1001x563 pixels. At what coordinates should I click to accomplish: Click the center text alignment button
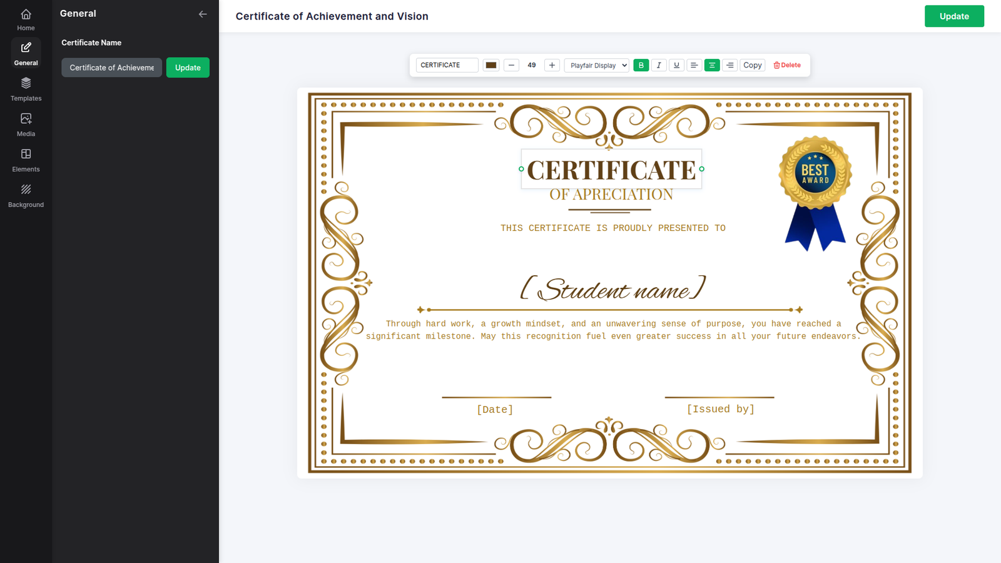(x=712, y=65)
